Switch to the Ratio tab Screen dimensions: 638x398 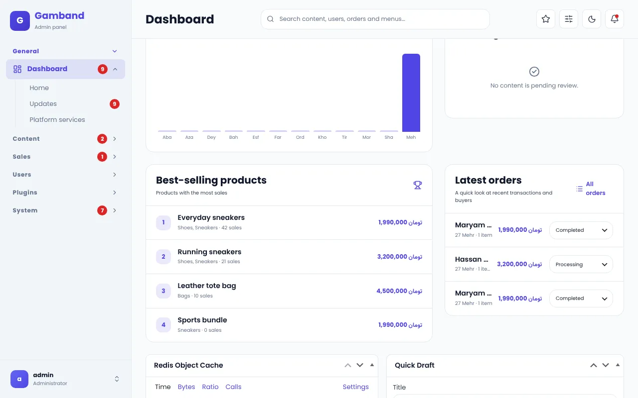click(x=210, y=387)
